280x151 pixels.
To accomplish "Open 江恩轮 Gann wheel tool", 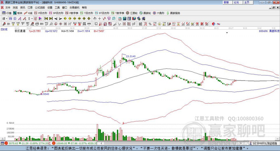I will [x=132, y=13].
